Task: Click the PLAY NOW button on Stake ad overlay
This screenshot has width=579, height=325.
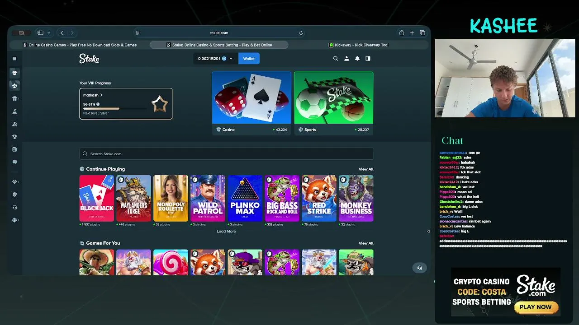Action: [x=536, y=307]
